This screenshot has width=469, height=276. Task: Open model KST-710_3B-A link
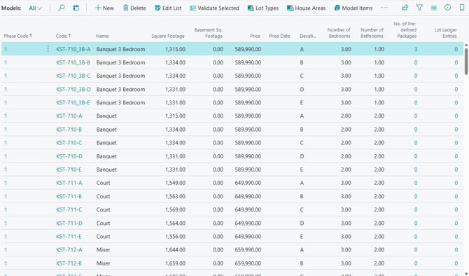[73, 50]
